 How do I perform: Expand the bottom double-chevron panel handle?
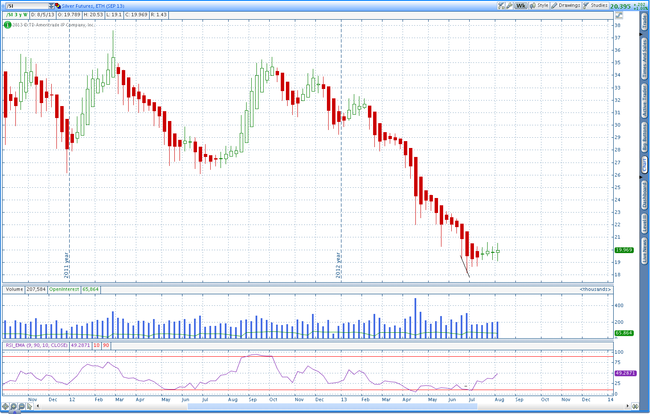coord(14,412)
